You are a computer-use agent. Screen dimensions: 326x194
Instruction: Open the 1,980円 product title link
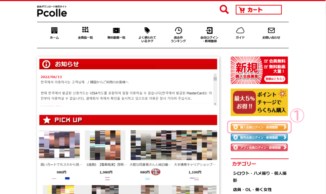[x=105, y=165]
